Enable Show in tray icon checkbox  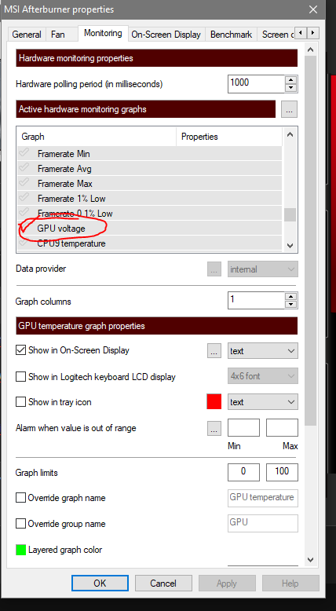click(x=20, y=402)
